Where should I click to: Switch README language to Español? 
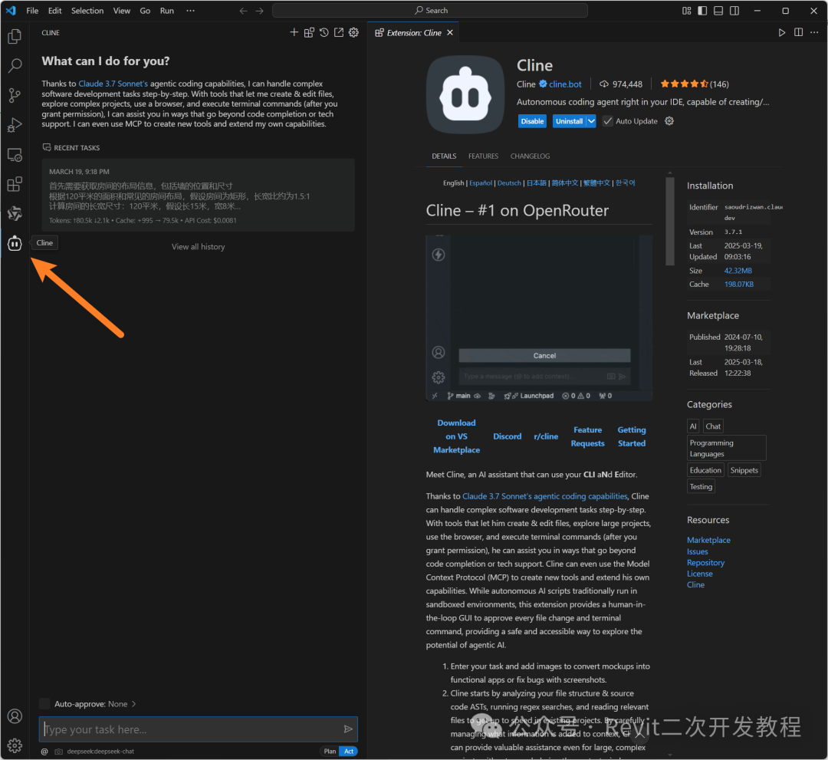(x=481, y=183)
